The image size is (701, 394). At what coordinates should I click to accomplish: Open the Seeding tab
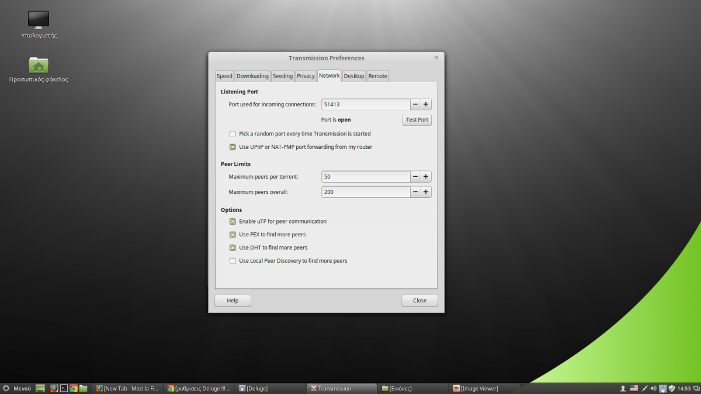[x=283, y=76]
